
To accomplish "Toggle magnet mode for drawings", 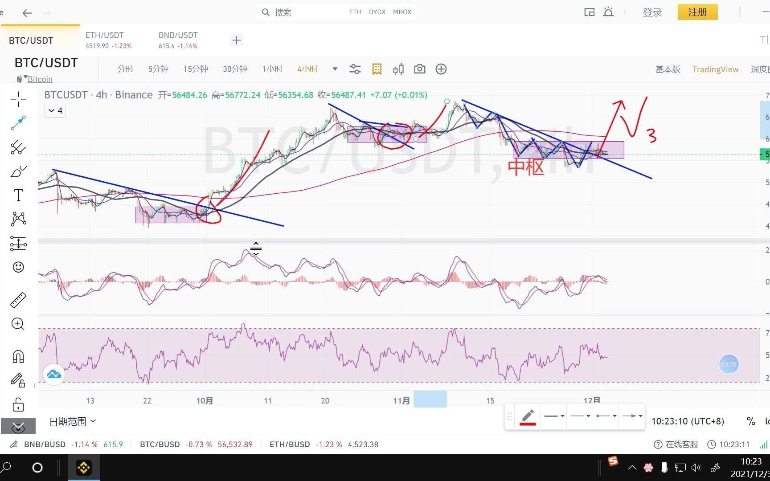I will [18, 357].
